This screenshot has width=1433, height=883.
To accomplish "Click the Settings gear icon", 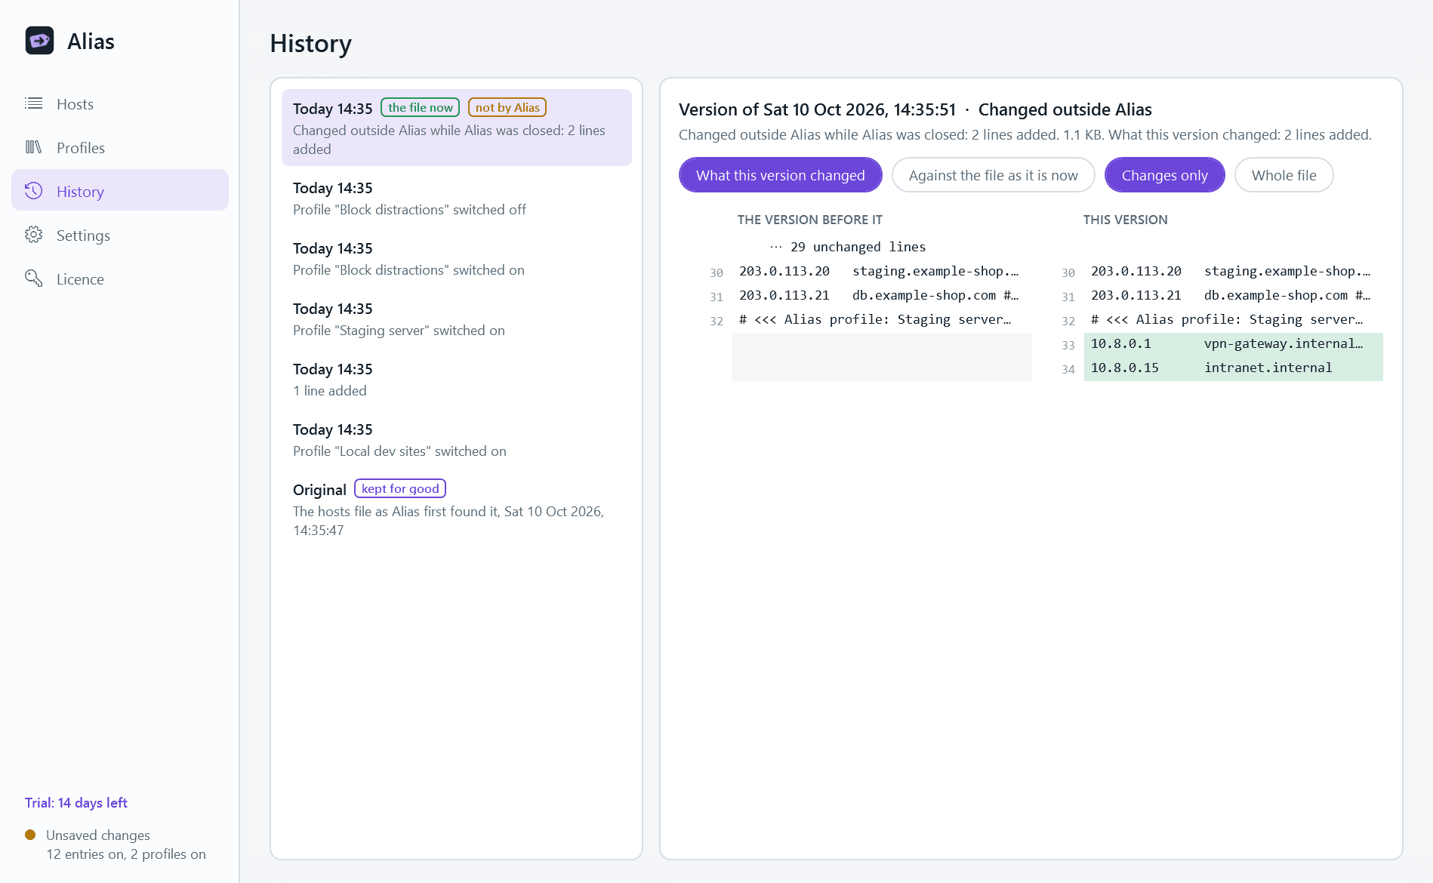I will (34, 235).
